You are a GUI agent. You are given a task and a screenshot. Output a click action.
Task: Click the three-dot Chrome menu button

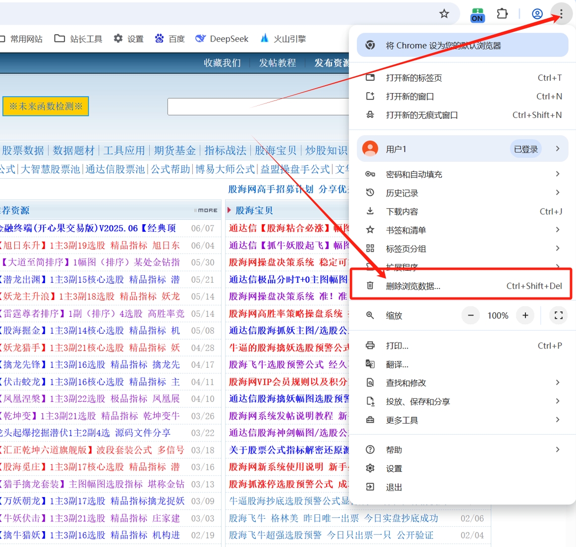pos(561,14)
